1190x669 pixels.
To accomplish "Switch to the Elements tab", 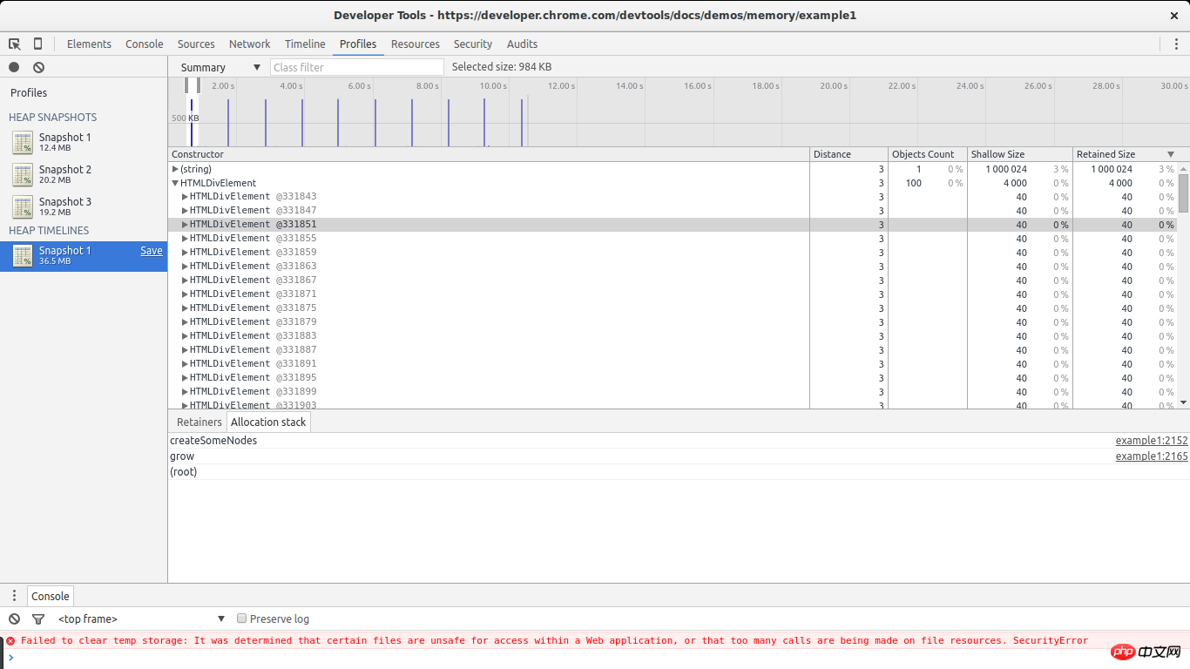I will click(89, 44).
